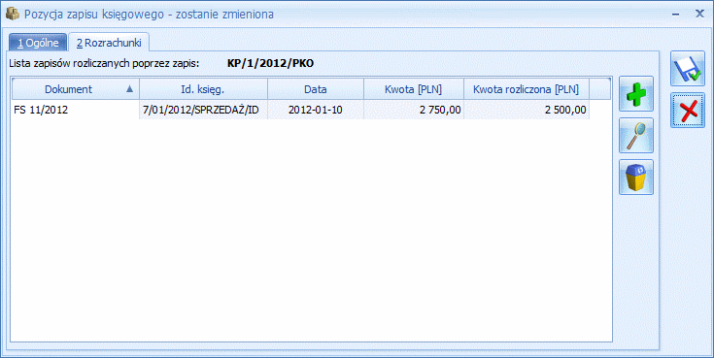Sort by the Kwota rozliczona [PLN] column header
Viewport: 714px width, 358px height.
pyautogui.click(x=527, y=89)
